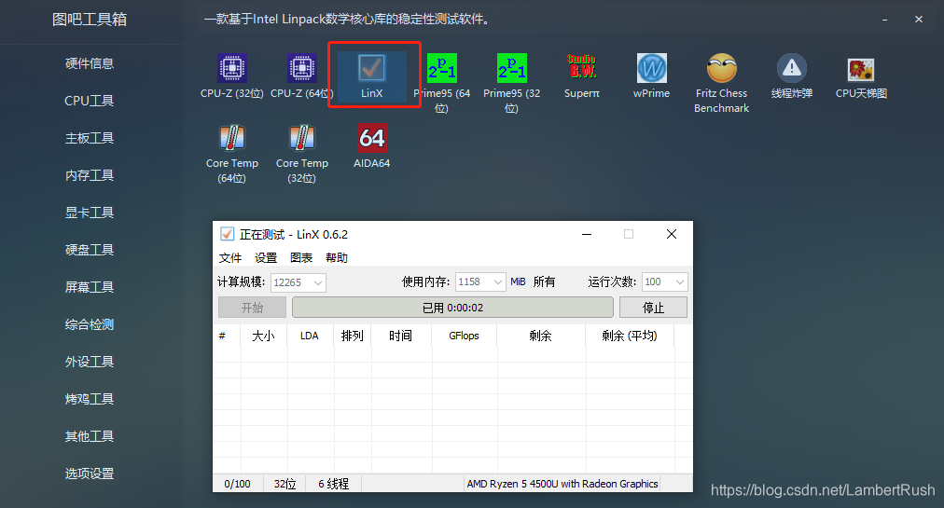Click the 剩余 (平均) column header
This screenshot has width=944, height=508.
(630, 336)
